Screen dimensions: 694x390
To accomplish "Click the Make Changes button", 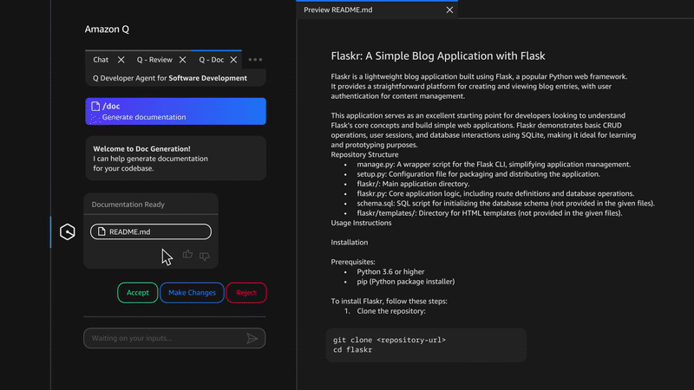I will (192, 293).
